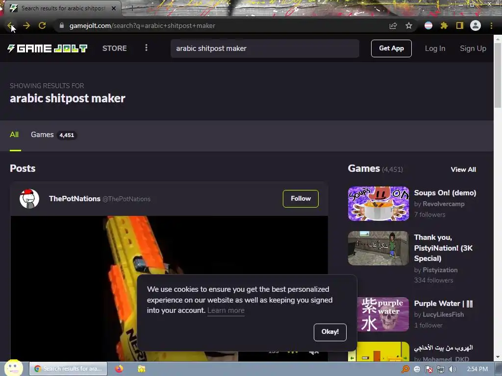The image size is (502, 376).
Task: Accept cookies with the Okay! button
Action: click(x=330, y=332)
